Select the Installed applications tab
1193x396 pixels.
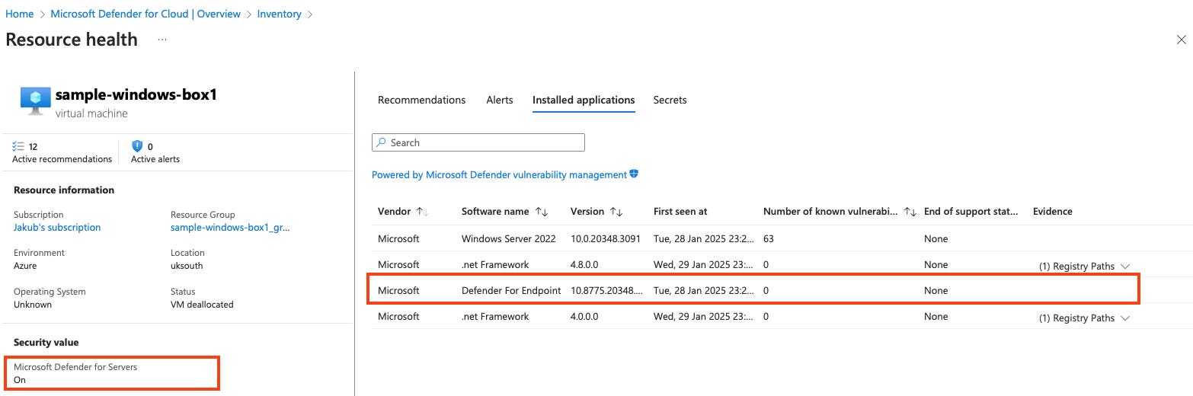point(584,100)
